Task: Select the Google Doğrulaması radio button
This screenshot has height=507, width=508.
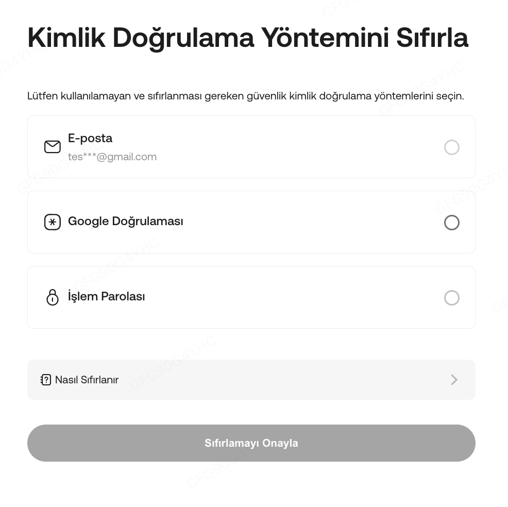Action: pyautogui.click(x=451, y=223)
